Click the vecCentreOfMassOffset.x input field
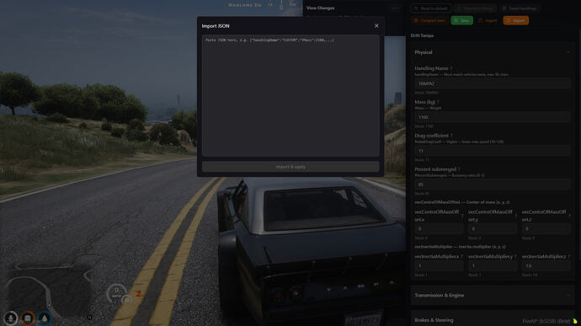This screenshot has height=326, width=581. (x=439, y=229)
